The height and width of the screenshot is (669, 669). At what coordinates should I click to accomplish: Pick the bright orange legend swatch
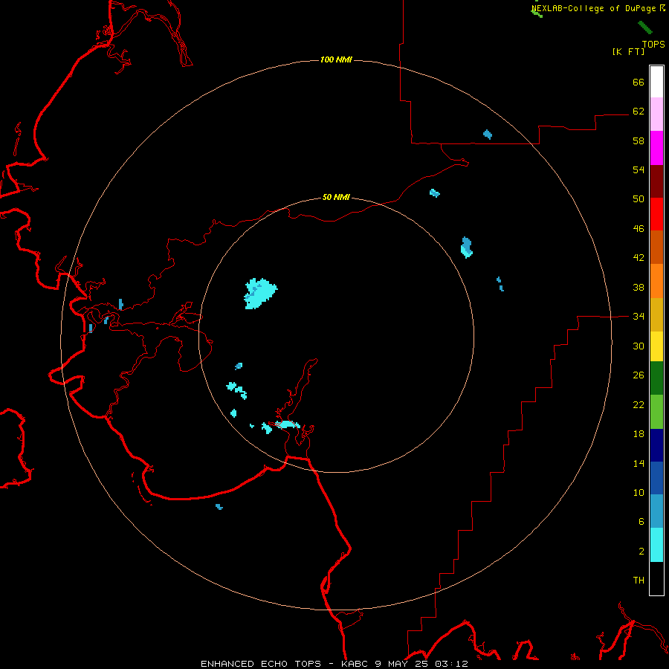[x=656, y=281]
